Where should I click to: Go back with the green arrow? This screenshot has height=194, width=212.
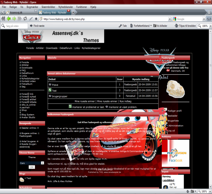[8, 19]
